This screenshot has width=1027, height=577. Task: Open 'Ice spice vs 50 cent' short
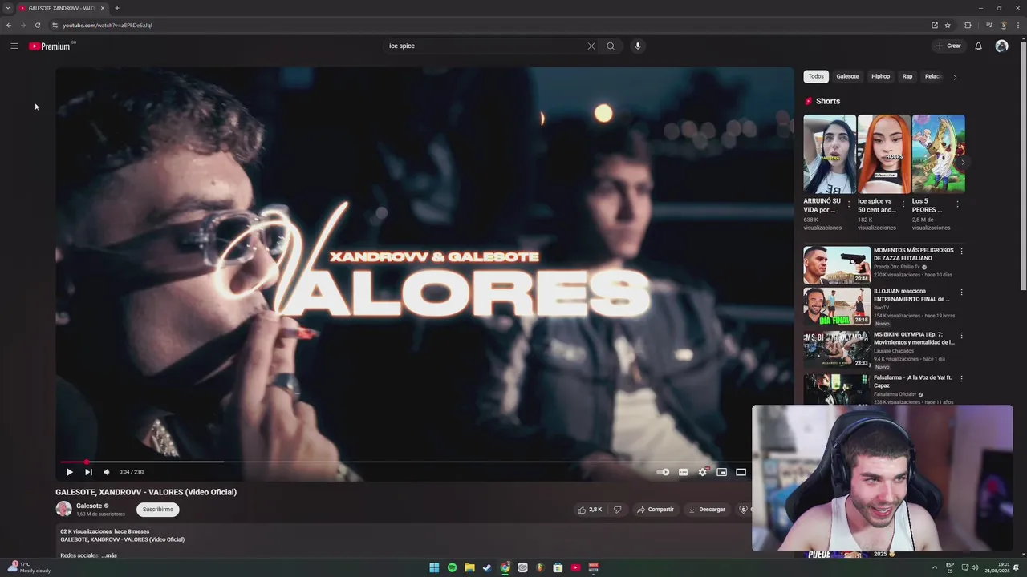click(x=883, y=154)
